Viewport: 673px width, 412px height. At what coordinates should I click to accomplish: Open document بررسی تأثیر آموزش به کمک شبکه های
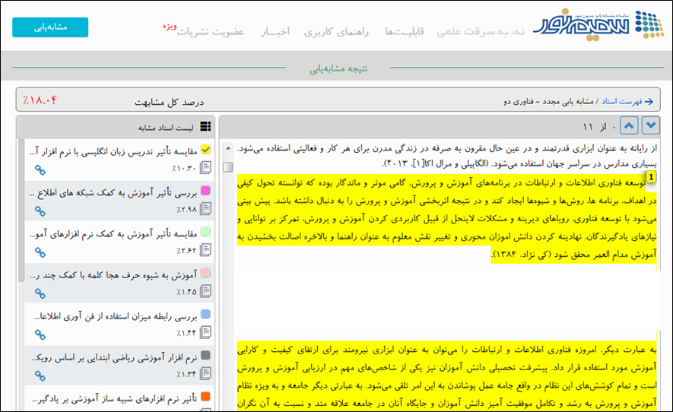click(x=113, y=192)
